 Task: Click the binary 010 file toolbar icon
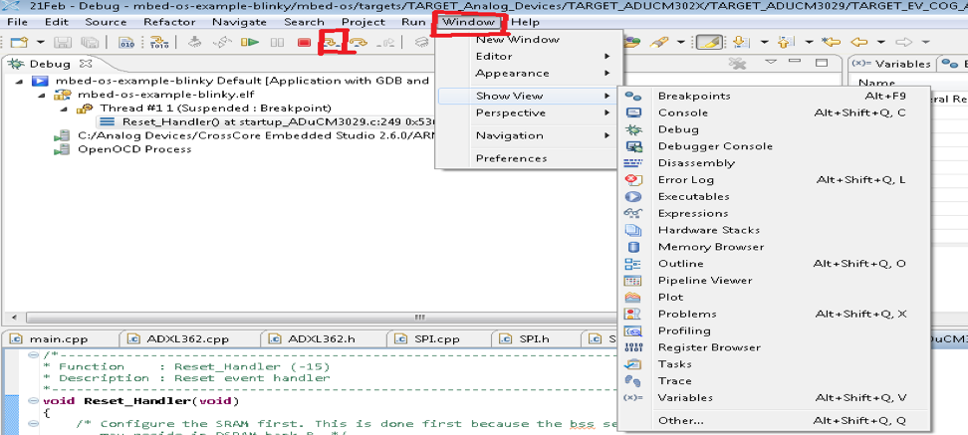coord(126,42)
